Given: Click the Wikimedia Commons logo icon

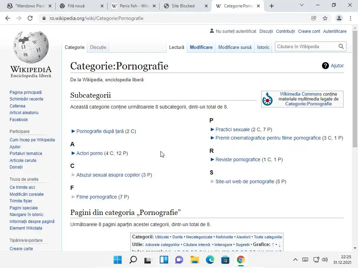Looking at the screenshot, I should coord(267,99).
